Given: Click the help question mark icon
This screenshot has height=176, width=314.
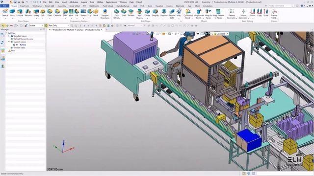Looking at the screenshot, I should 302,6.
